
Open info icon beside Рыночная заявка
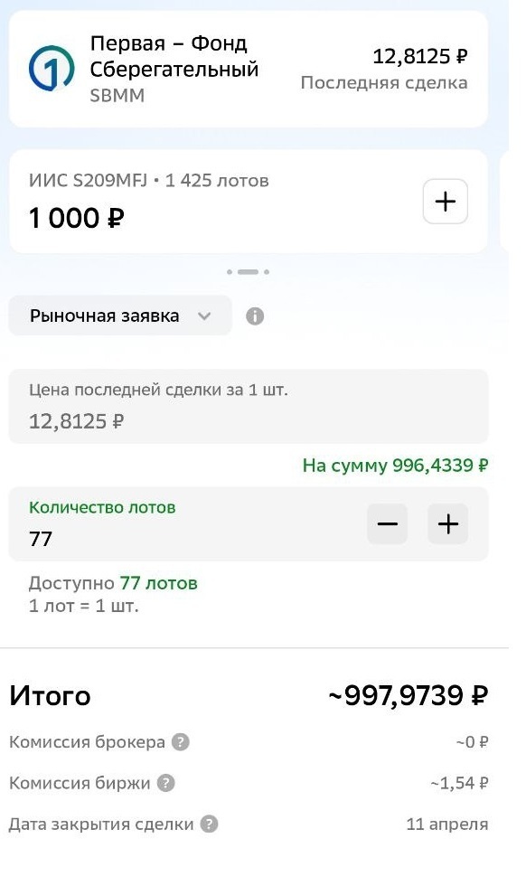tap(255, 316)
